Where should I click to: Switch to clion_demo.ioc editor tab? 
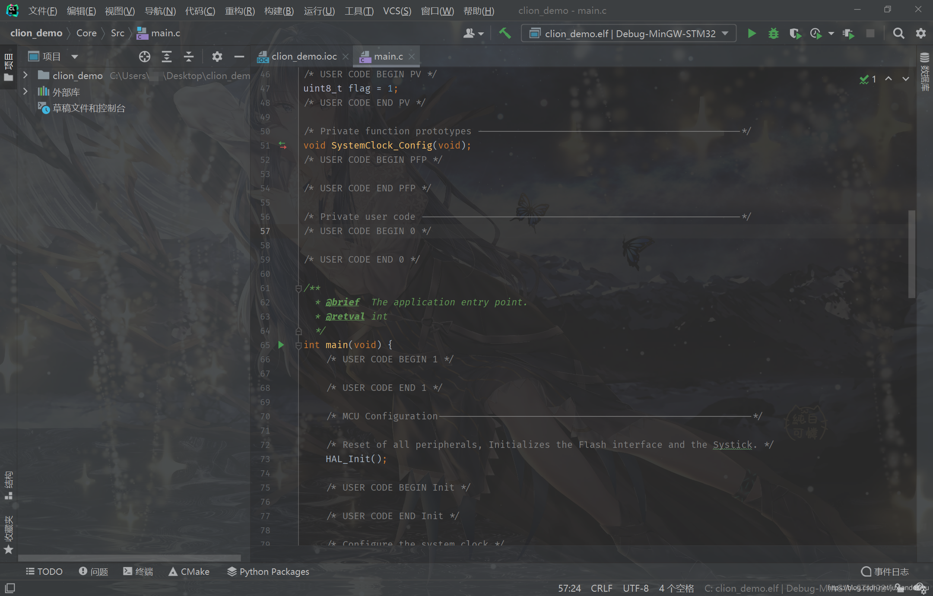[x=303, y=57]
